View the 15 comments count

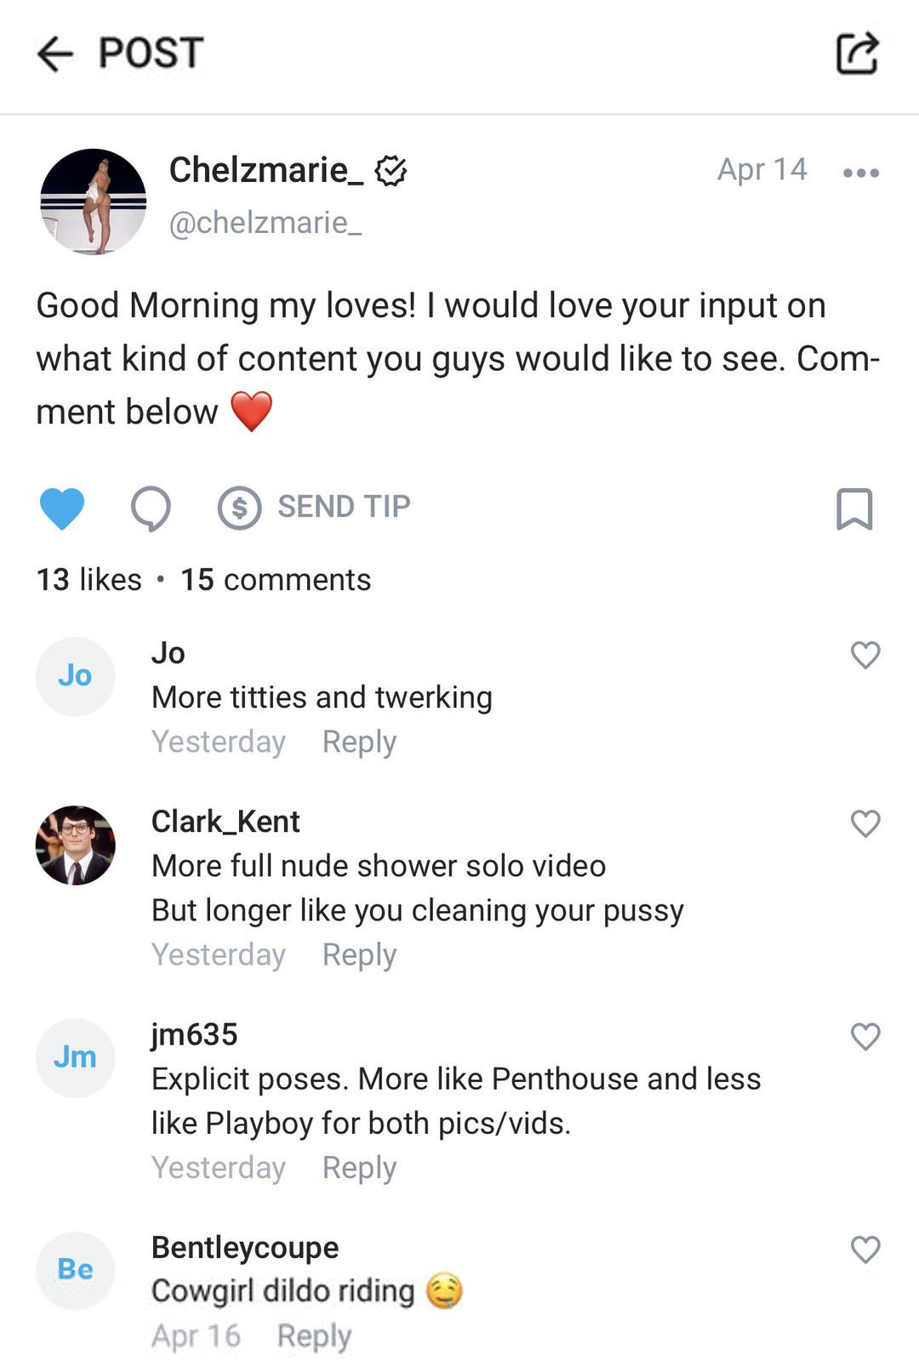coord(276,580)
